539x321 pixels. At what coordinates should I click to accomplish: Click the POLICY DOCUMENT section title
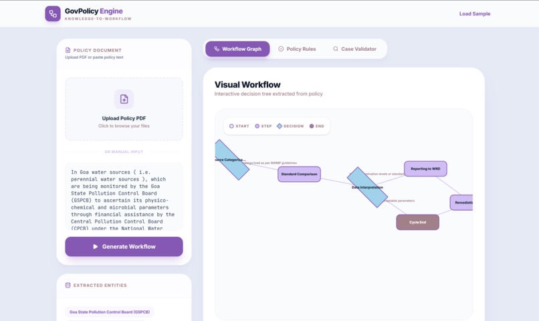point(97,50)
